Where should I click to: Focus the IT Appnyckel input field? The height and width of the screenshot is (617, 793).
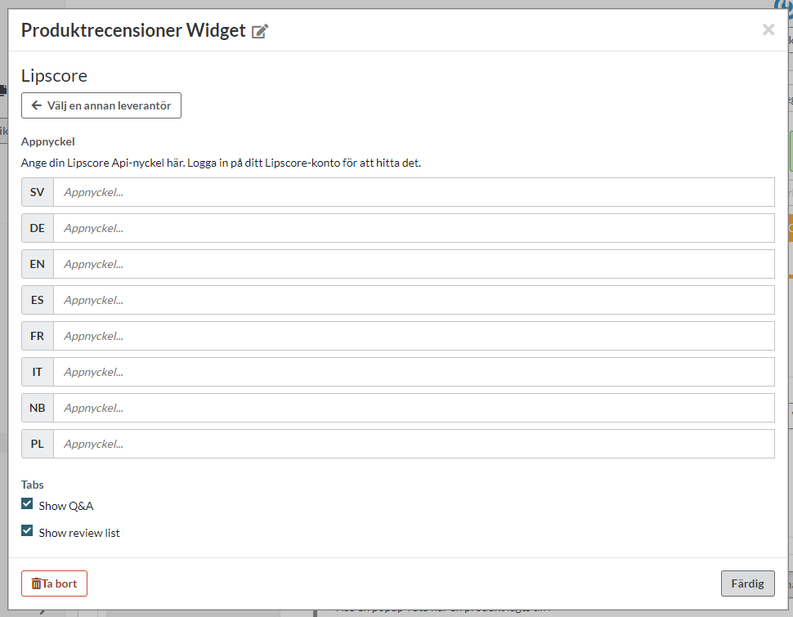(414, 372)
